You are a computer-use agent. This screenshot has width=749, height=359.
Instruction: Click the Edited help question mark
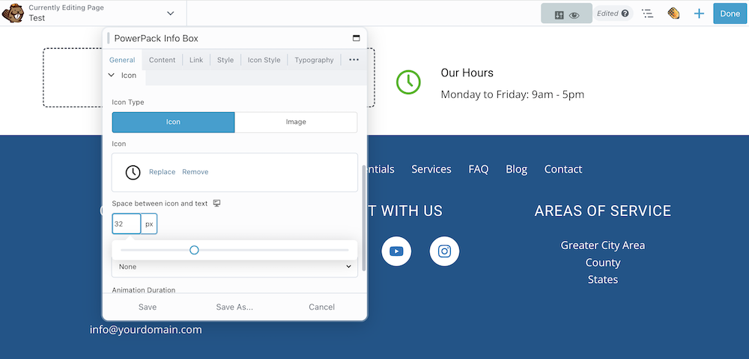coord(625,13)
